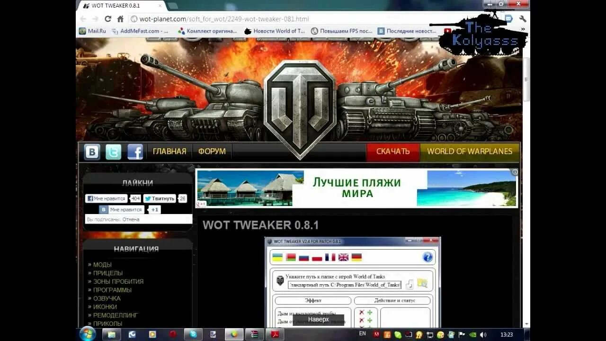Select the WOT TWEAKER 0.8.1 browser tab

pos(121,6)
